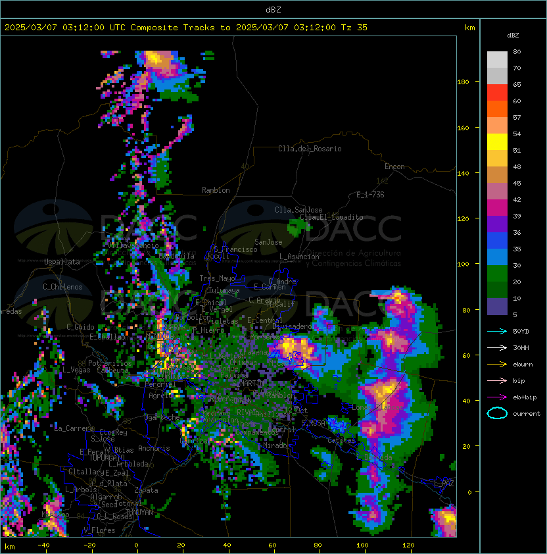
Task: Click the '-20' tick on the horizontal axis
Action: 89,545
